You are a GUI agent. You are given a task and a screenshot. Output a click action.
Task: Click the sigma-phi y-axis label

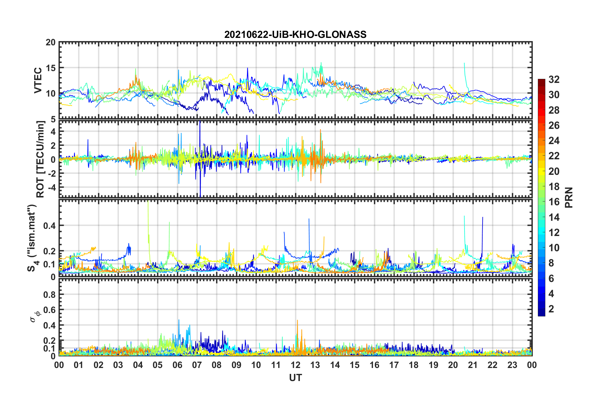point(35,317)
